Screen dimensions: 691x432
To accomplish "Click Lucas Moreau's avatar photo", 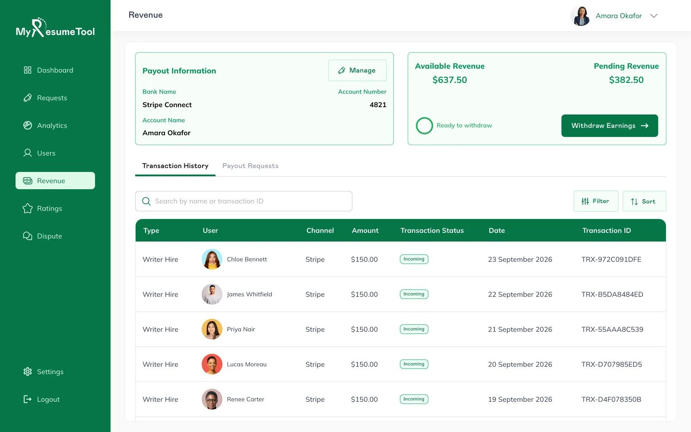I will (212, 364).
